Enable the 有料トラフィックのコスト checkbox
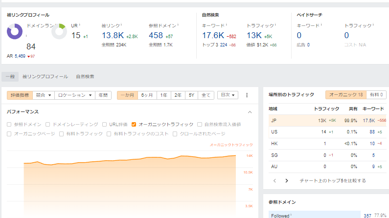 tap(109, 134)
